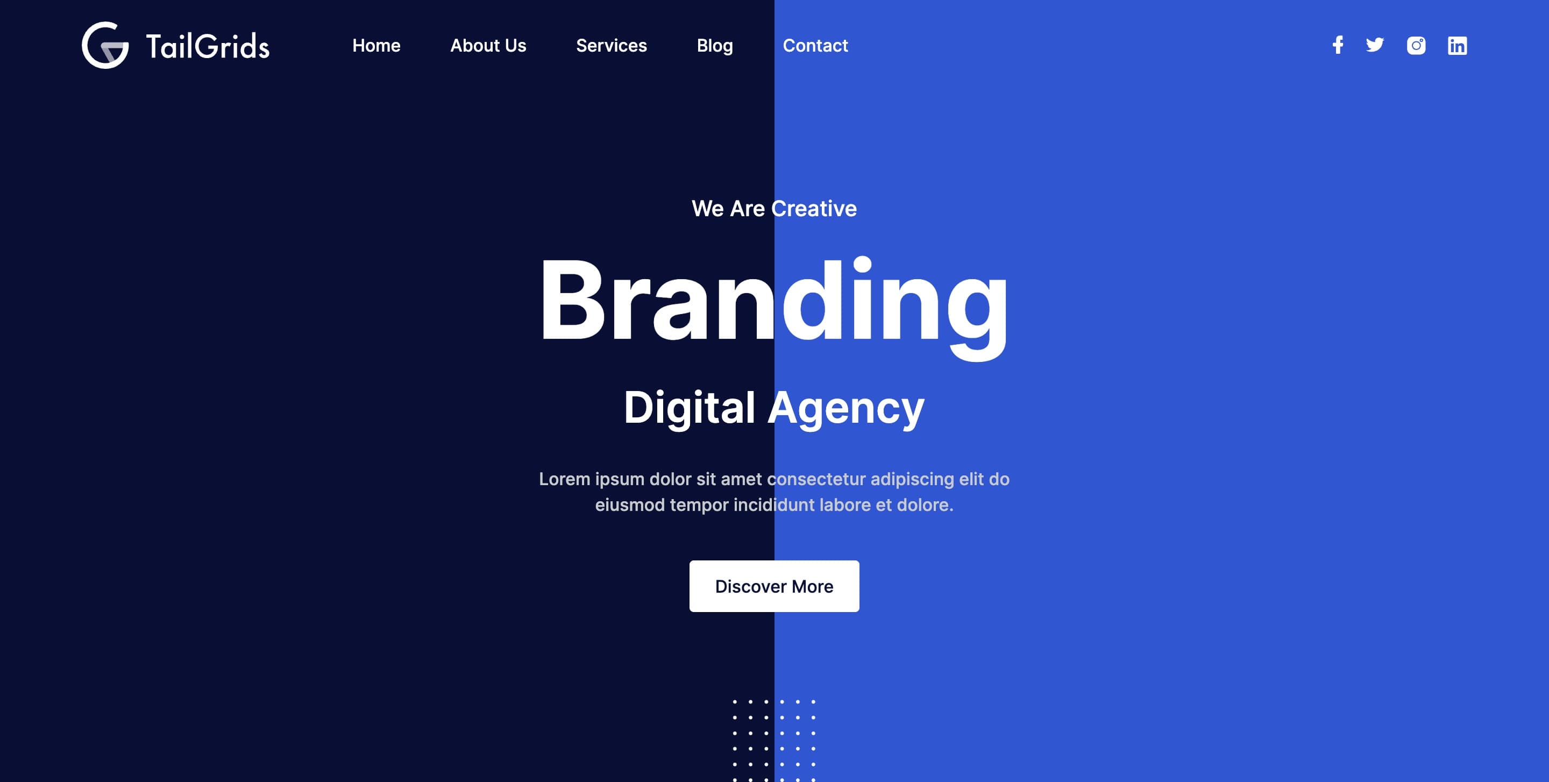Click the Discover More button
The image size is (1549, 782).
click(774, 586)
